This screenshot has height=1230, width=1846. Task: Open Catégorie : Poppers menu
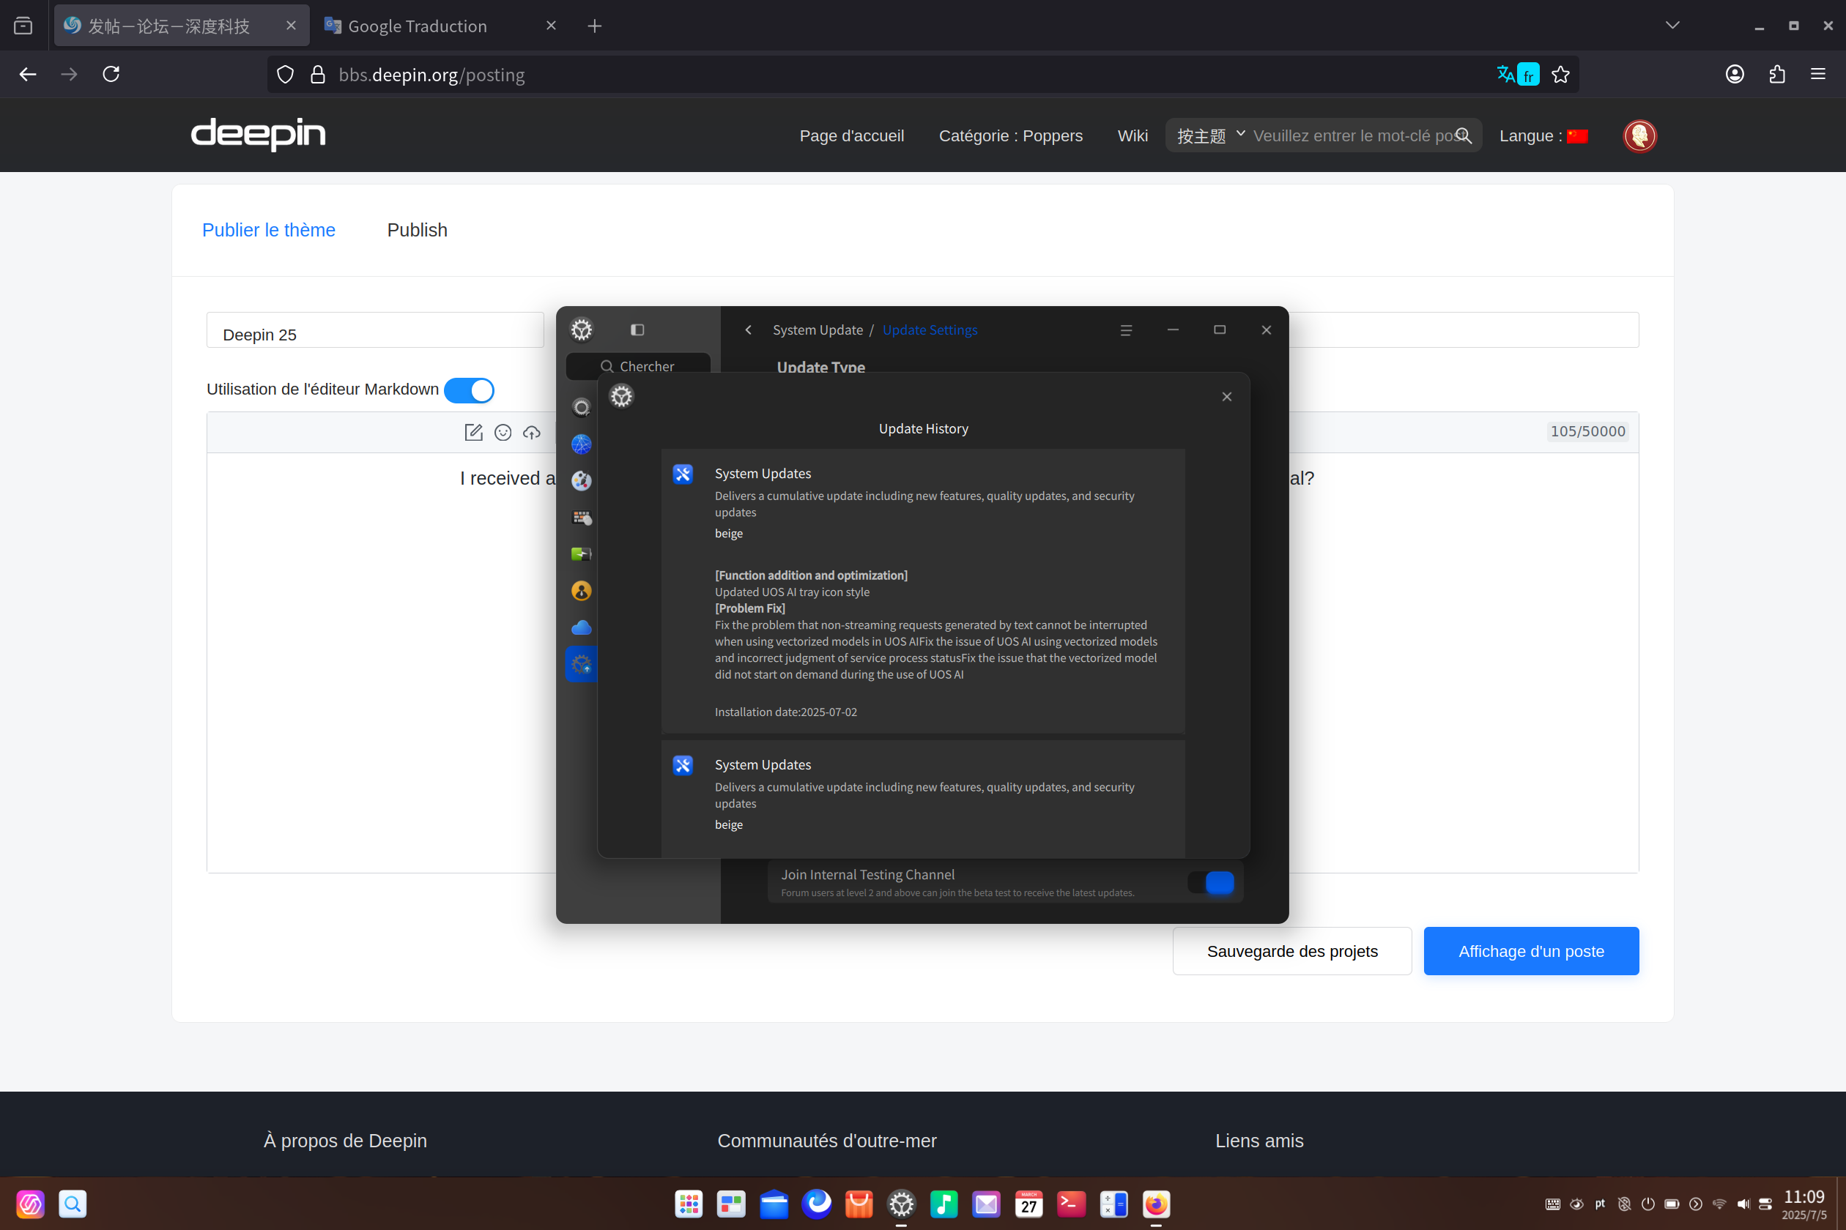tap(1011, 135)
